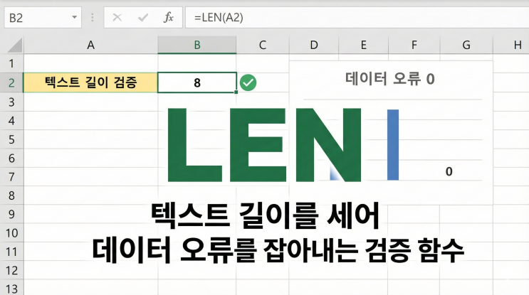
Task: Click the large LEN title text
Action: click(x=264, y=145)
